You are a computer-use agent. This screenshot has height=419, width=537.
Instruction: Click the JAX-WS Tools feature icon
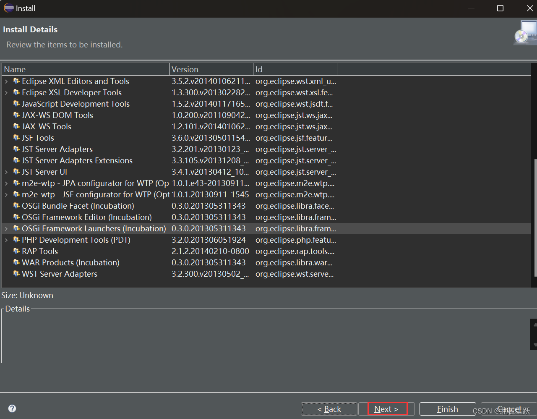pyautogui.click(x=16, y=126)
